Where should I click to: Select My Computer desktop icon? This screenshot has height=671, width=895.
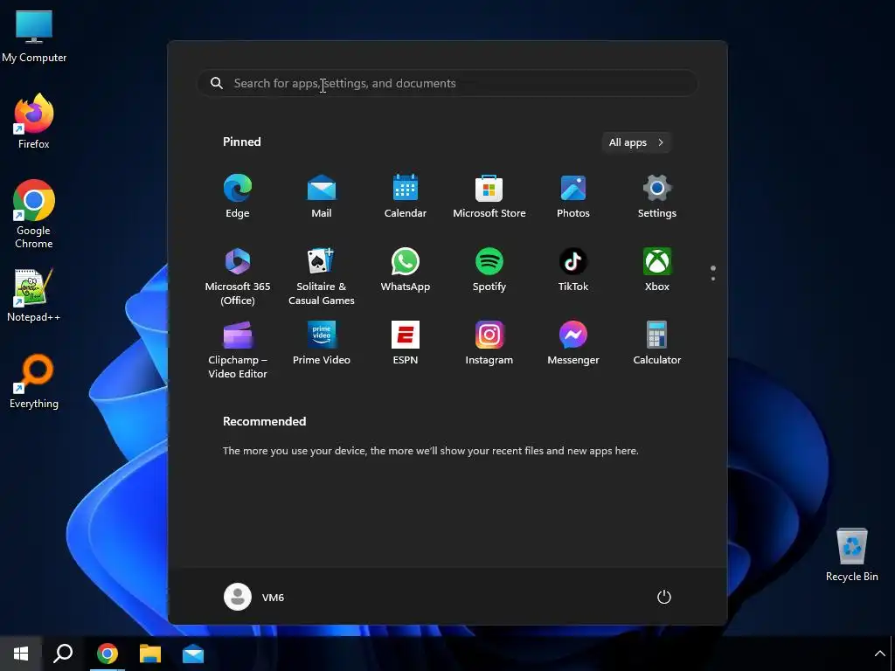coord(34,37)
